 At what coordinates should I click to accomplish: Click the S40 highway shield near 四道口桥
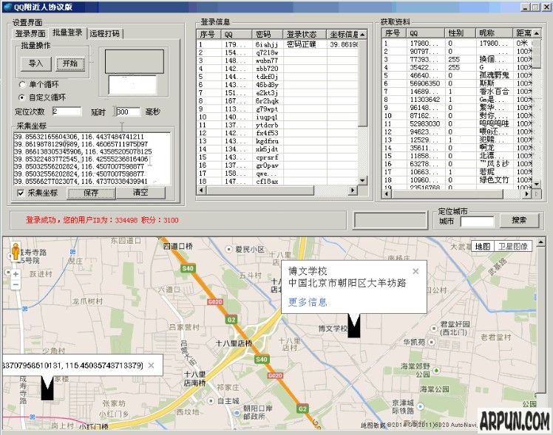pos(188,268)
